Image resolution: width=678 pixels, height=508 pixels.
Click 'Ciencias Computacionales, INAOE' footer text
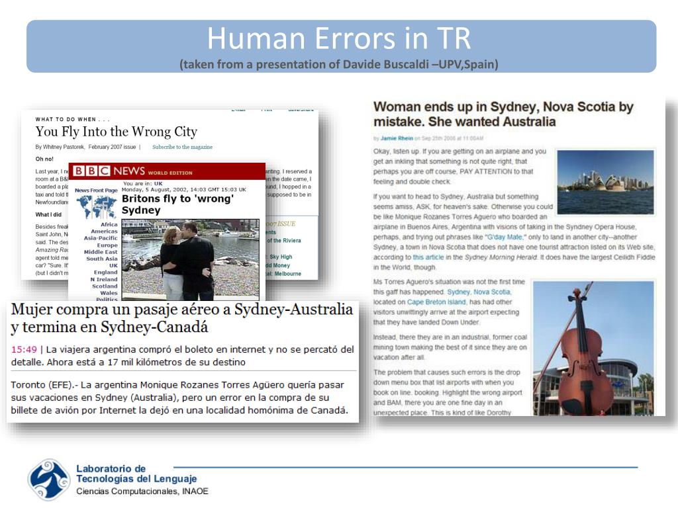point(142,491)
